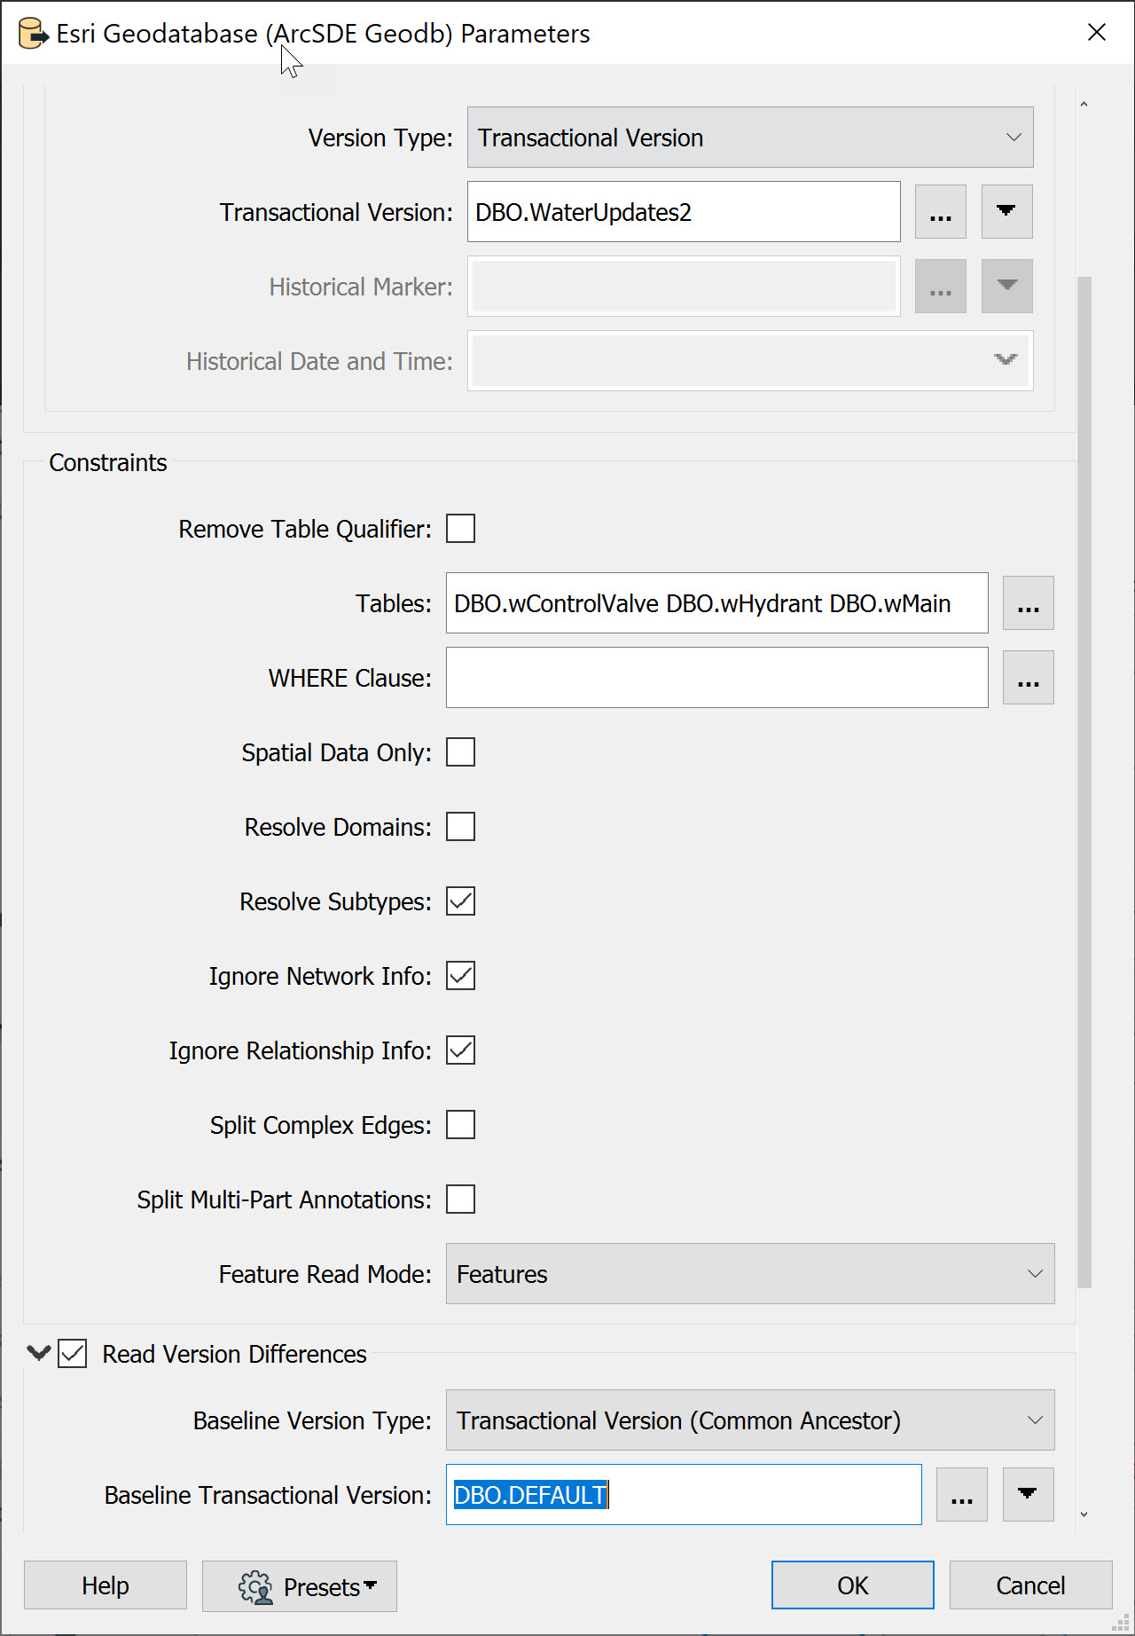Open the Baseline Version Type dropdown

[750, 1420]
